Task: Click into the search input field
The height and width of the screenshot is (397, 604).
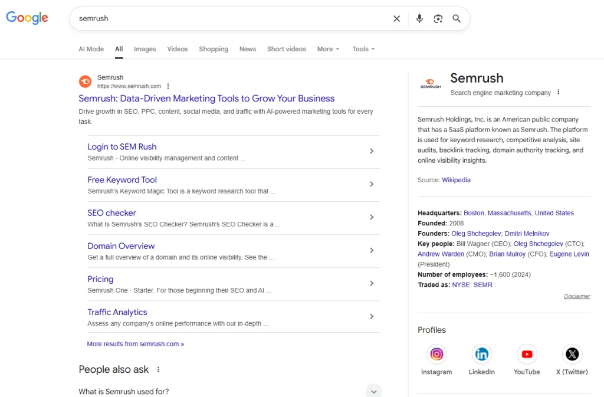Action: point(230,19)
